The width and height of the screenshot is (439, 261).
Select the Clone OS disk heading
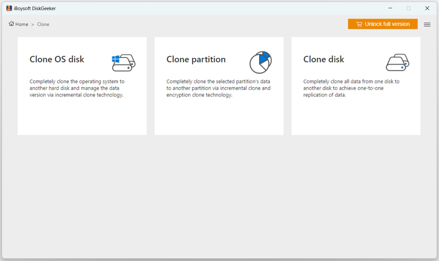click(57, 59)
